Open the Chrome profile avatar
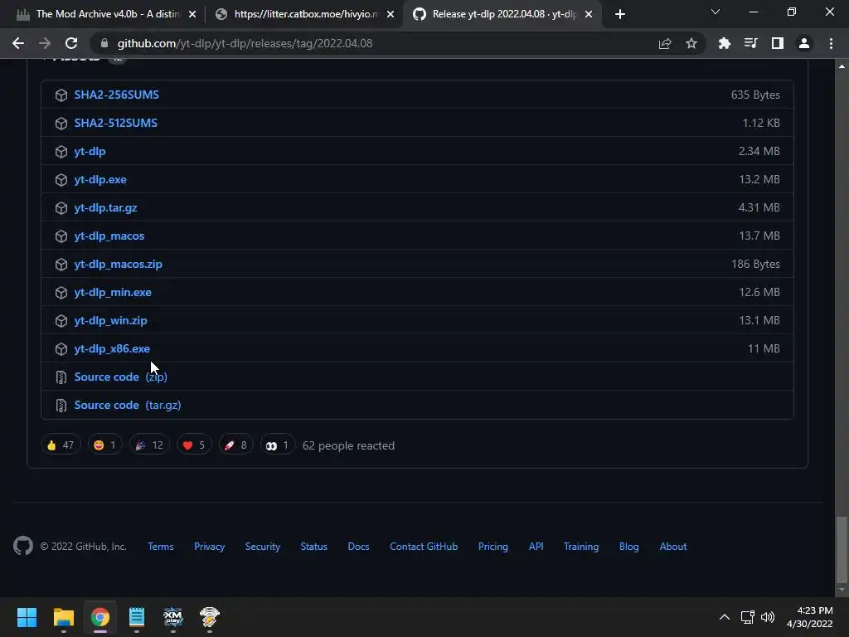 click(x=804, y=43)
